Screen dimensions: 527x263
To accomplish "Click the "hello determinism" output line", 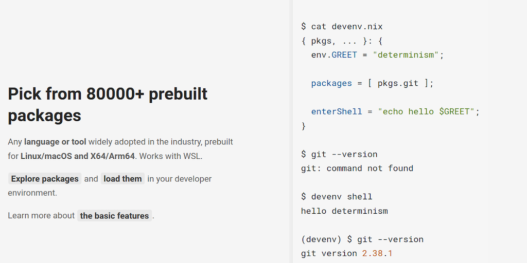I will [344, 211].
